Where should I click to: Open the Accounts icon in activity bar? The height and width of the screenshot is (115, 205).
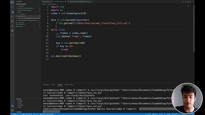pos(12,106)
